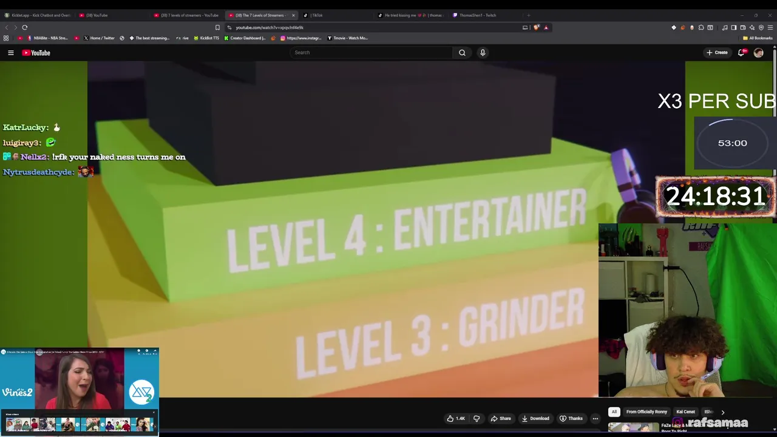Open browser apps grid icon

pyautogui.click(x=6, y=38)
